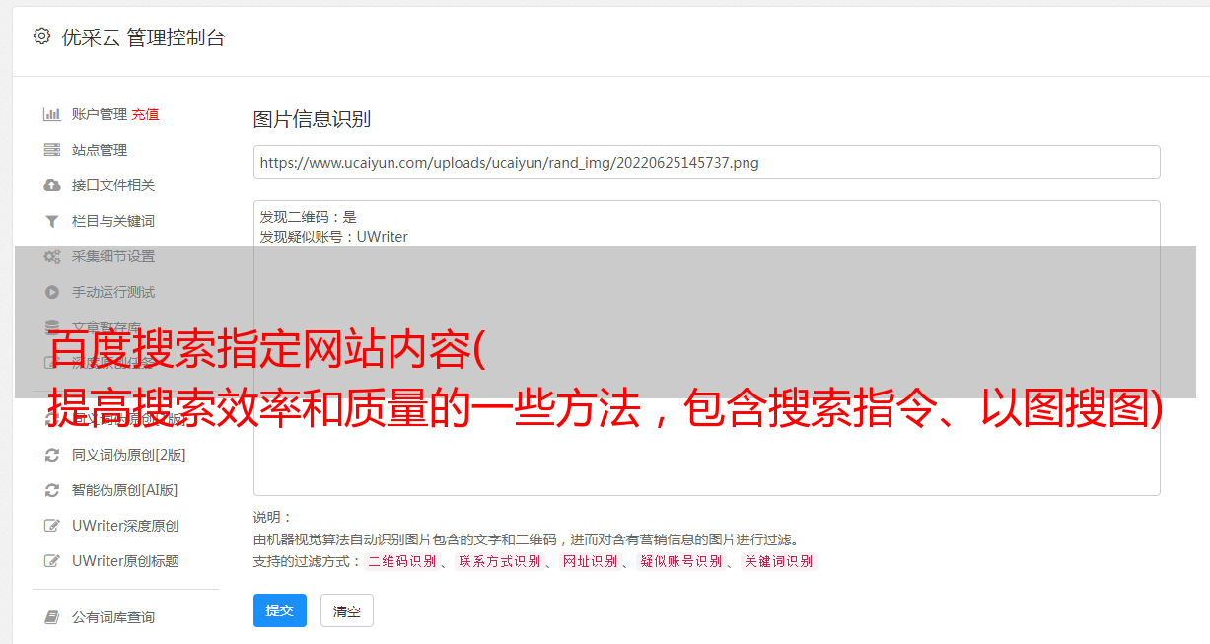Click the 图片信息识别 heading
The image size is (1210, 644).
(x=312, y=119)
